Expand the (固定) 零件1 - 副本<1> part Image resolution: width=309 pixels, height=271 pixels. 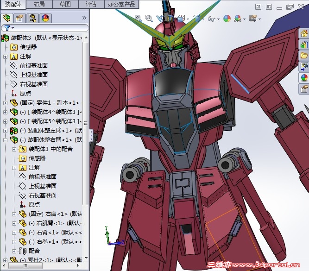5,103
